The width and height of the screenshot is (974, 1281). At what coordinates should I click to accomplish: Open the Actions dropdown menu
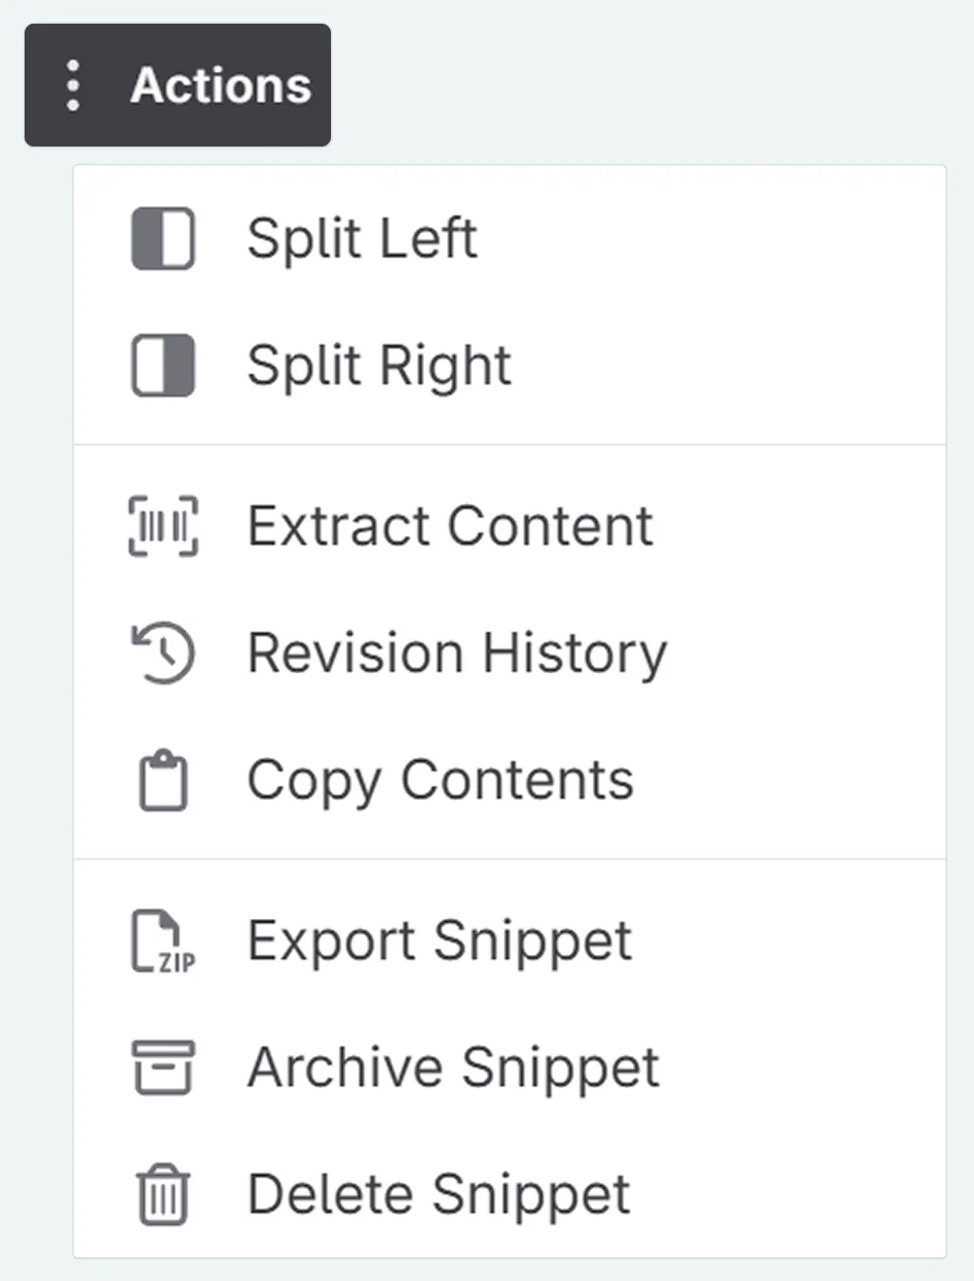(x=178, y=85)
